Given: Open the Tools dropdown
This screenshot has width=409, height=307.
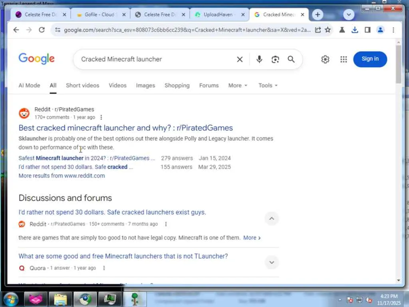Looking at the screenshot, I should [268, 86].
